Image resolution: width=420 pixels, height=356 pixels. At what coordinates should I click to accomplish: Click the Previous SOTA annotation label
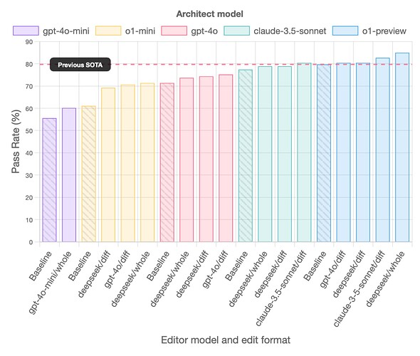tap(80, 65)
